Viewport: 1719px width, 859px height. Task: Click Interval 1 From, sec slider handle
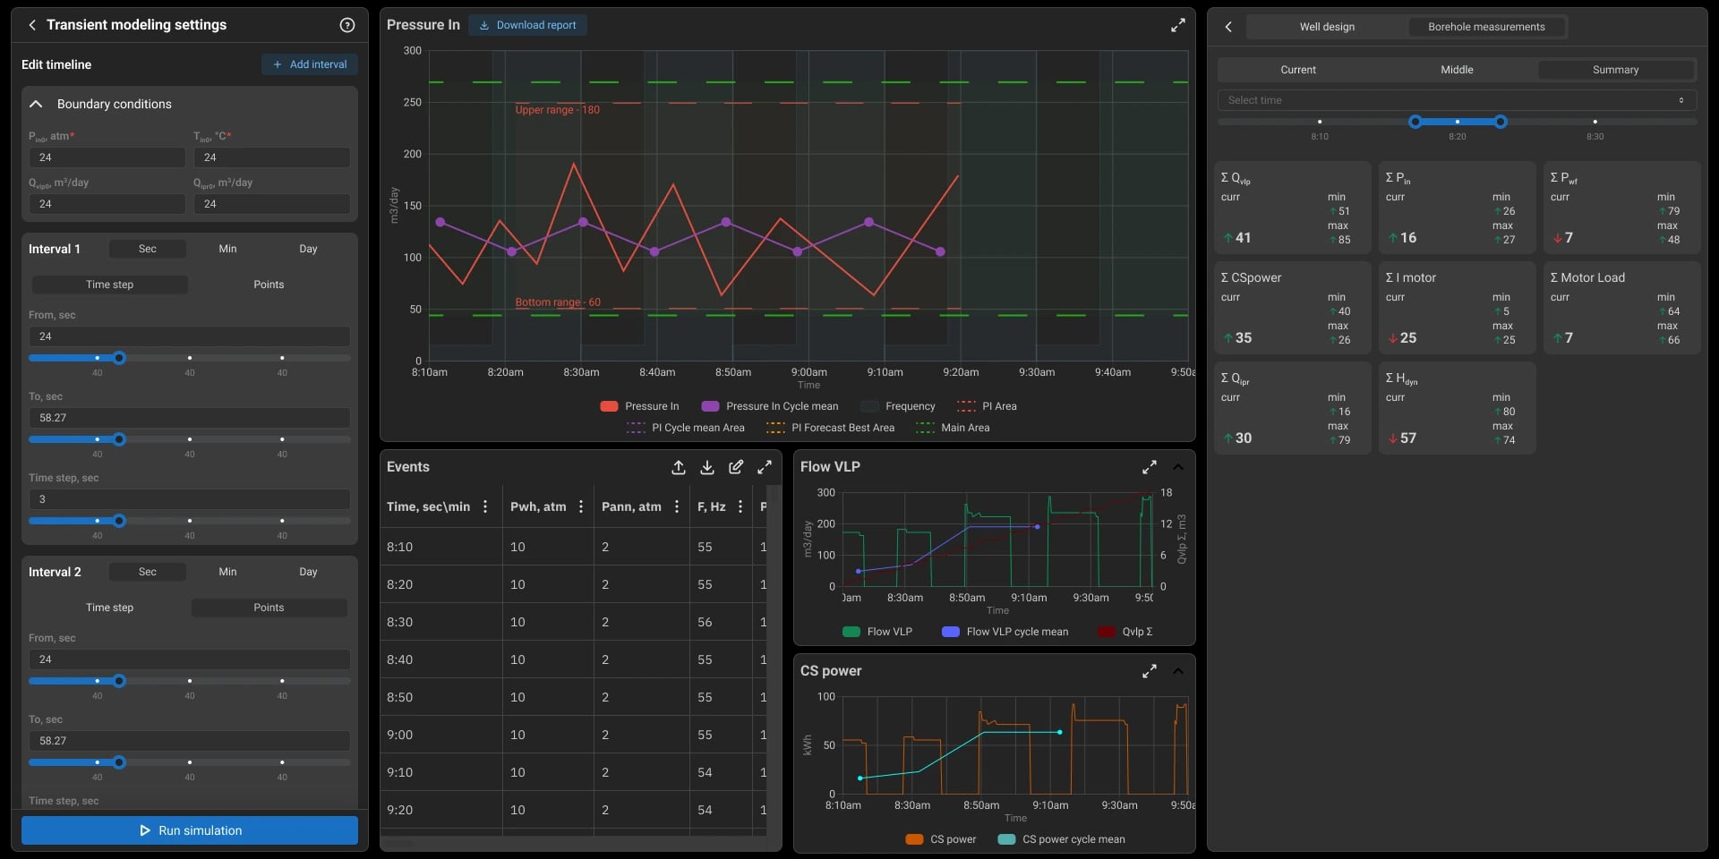point(119,358)
